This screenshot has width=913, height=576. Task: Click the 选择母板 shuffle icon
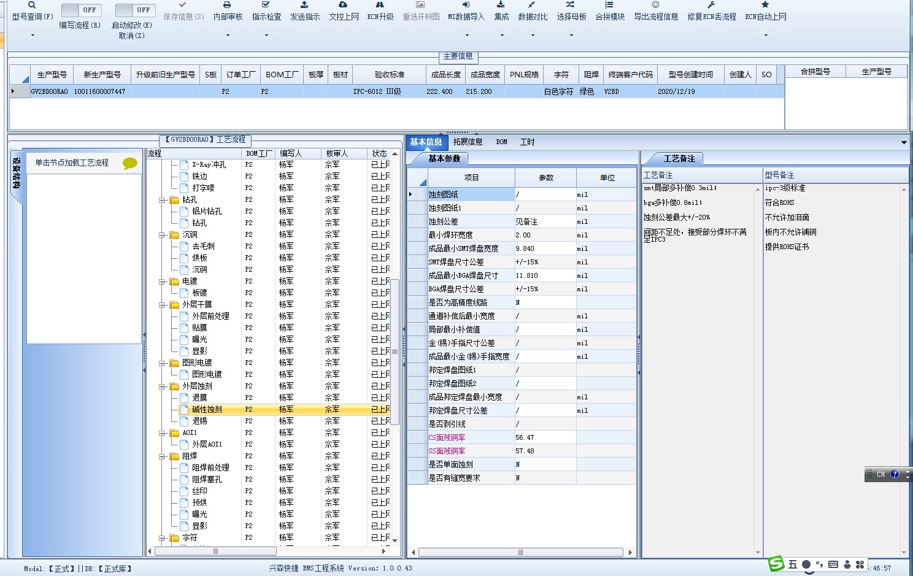click(571, 4)
